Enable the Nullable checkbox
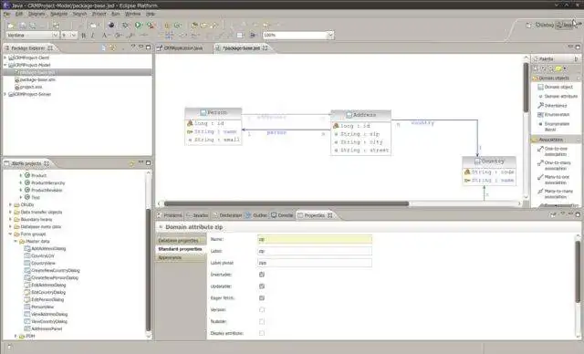The image size is (584, 354). click(x=262, y=321)
